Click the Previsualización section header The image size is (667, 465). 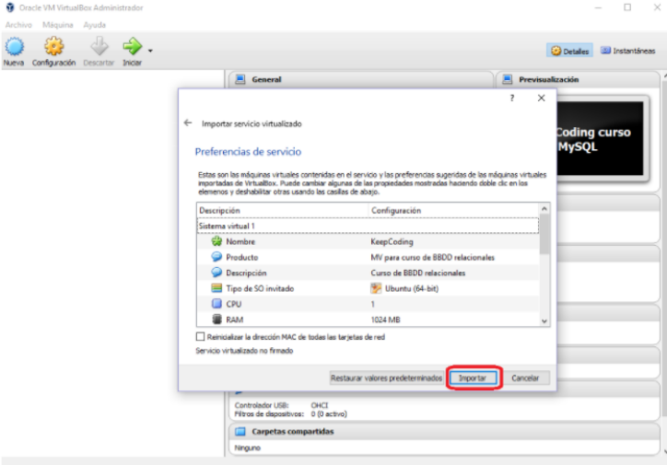pyautogui.click(x=578, y=79)
